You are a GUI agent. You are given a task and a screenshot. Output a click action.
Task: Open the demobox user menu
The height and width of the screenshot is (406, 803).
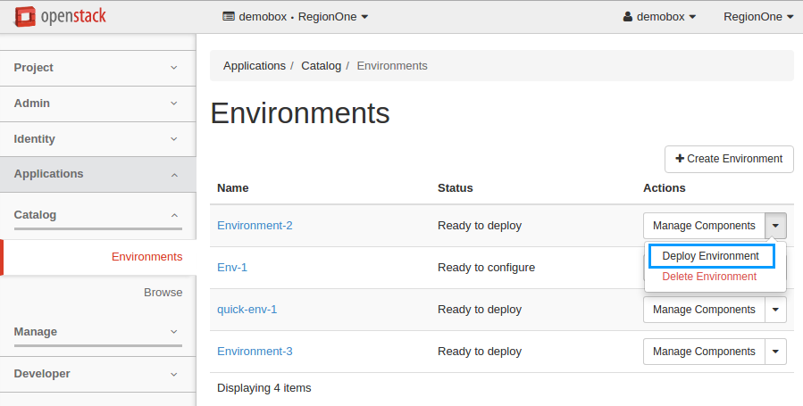click(x=659, y=17)
